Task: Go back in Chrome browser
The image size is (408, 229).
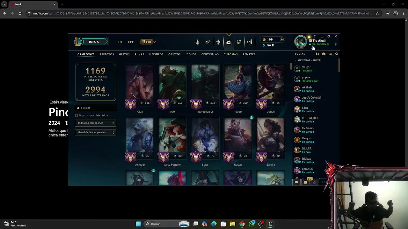Action: (4, 13)
